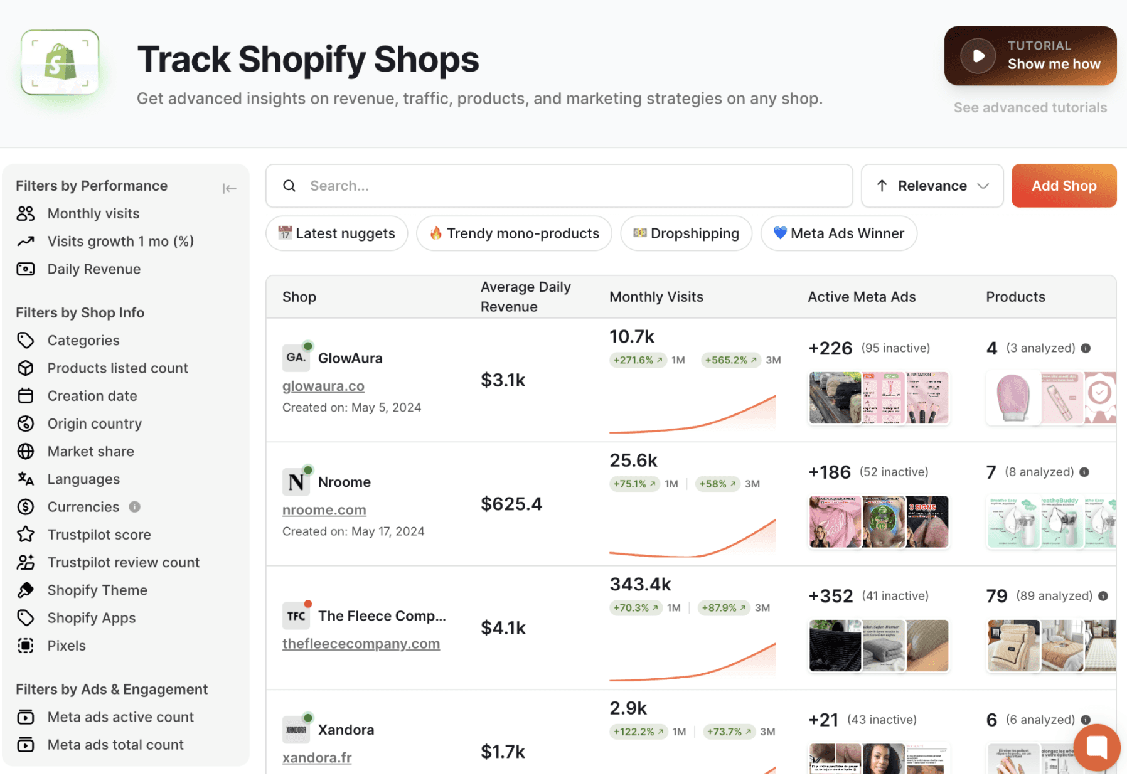The width and height of the screenshot is (1127, 783).
Task: Click GlowAura's pink glove product thumbnail
Action: click(1013, 398)
